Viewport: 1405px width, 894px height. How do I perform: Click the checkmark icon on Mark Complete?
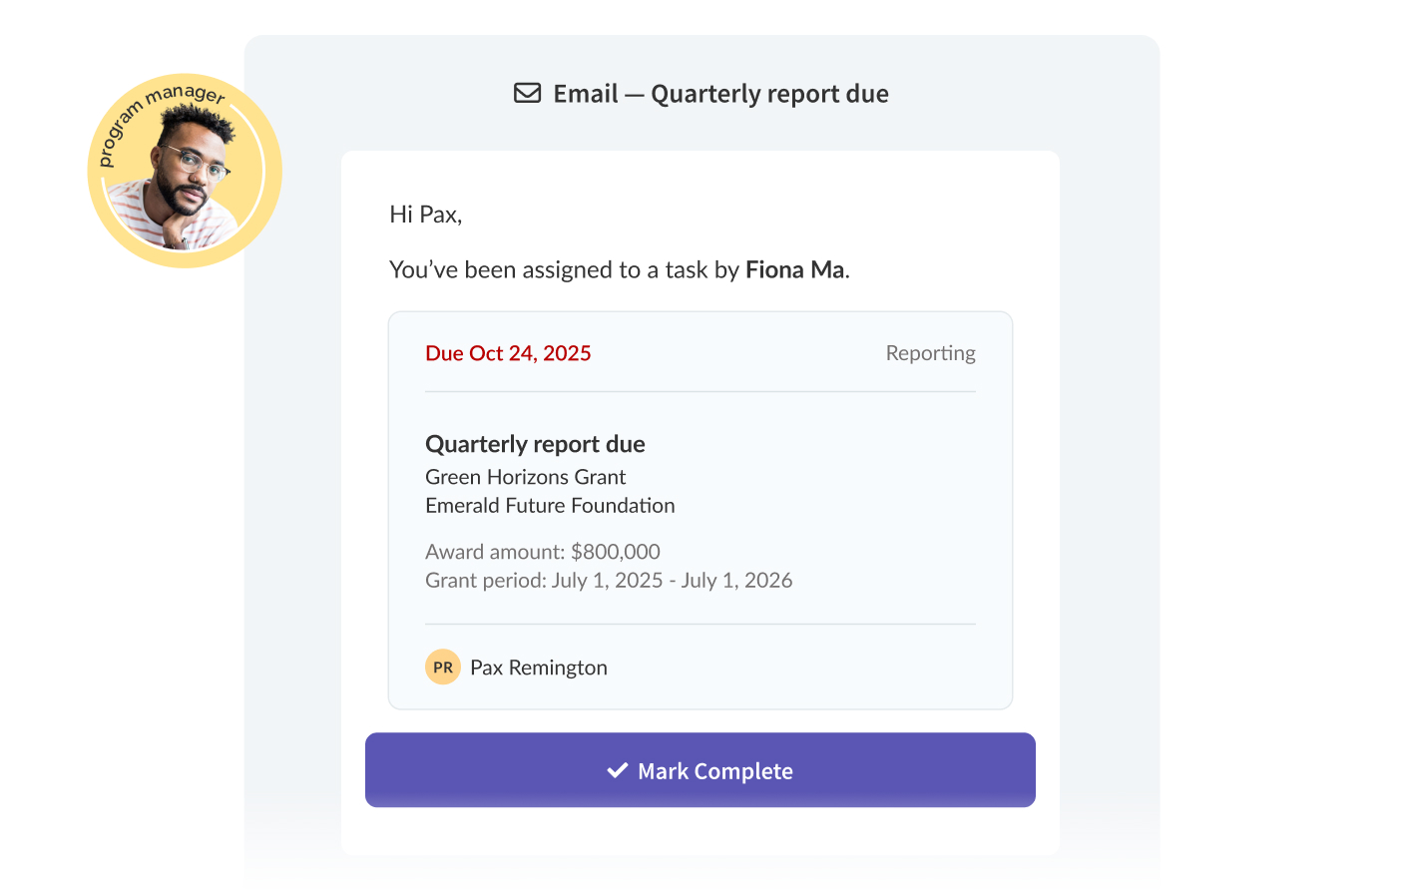click(x=618, y=770)
